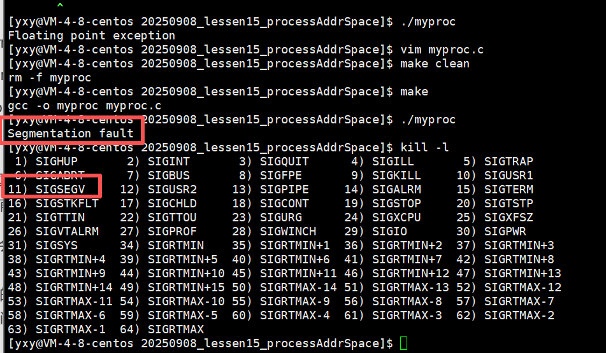Screen dimensions: 606x353
Task: Select the SIGRTMAX-7 signal entry
Action: click(x=505, y=301)
